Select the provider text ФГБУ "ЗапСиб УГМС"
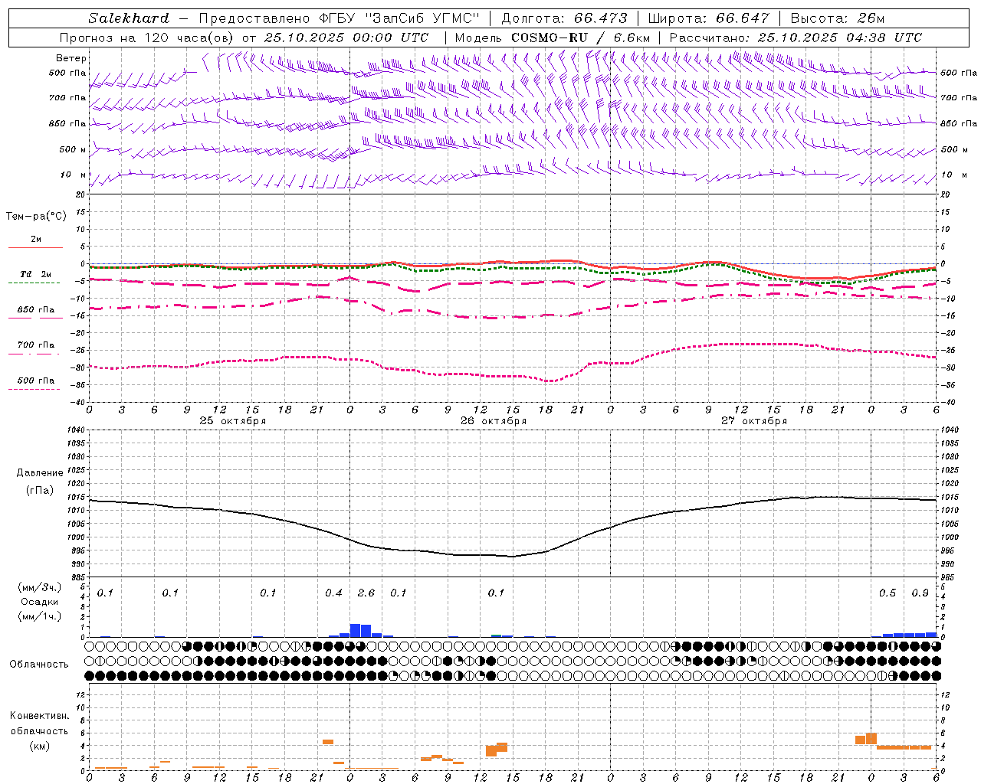 coord(399,18)
